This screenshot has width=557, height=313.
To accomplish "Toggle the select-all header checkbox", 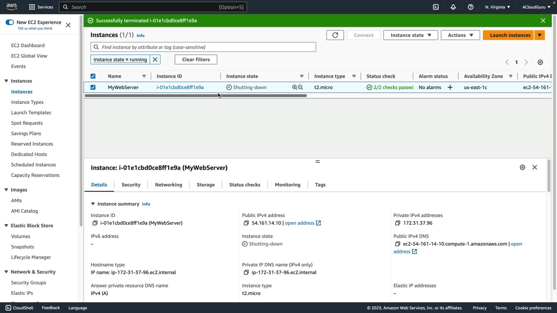I will coord(93,76).
